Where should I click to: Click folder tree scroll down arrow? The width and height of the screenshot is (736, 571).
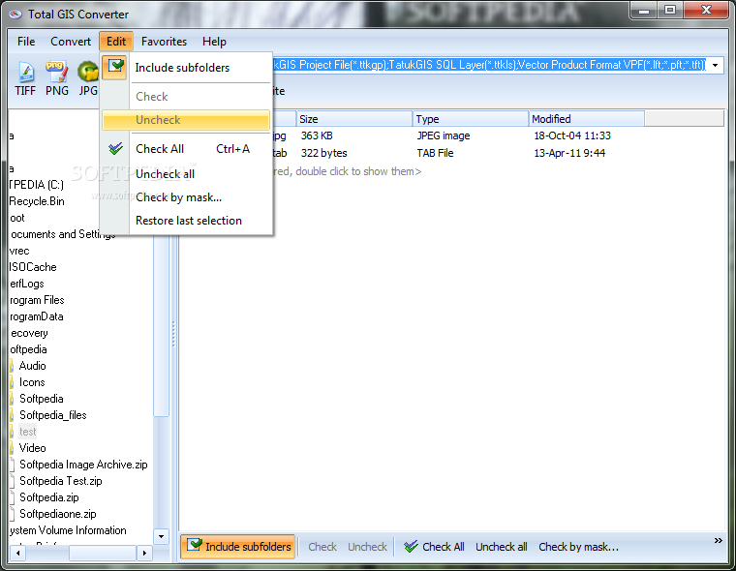[x=161, y=536]
